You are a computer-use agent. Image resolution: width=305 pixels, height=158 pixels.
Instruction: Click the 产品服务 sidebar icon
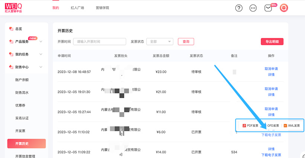11,41
